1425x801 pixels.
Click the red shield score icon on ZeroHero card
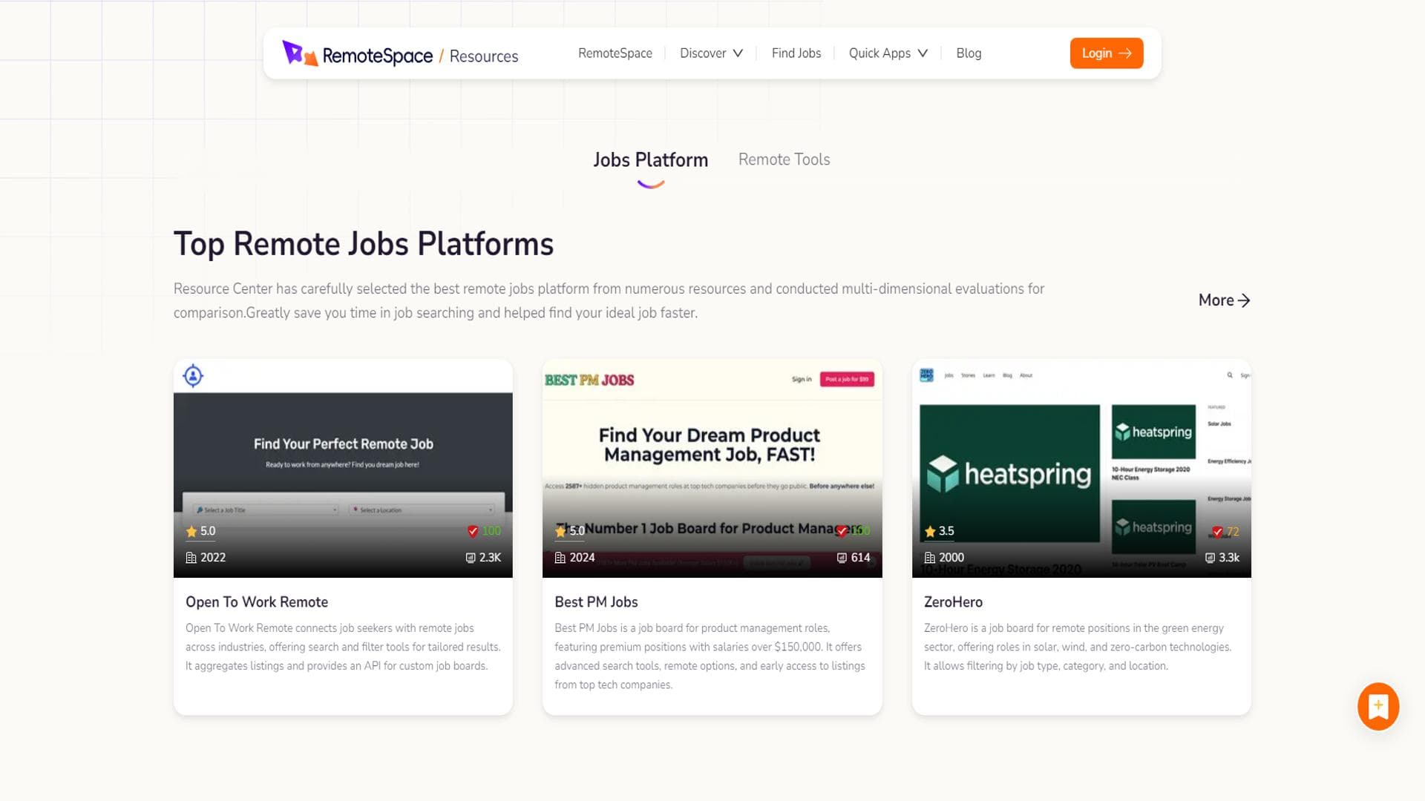(x=1217, y=532)
